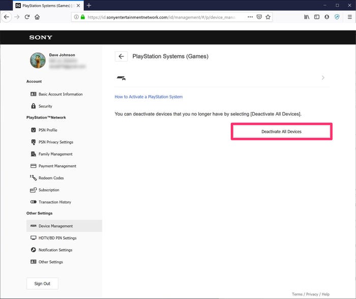View site information icon in address bar
The image size is (356, 299).
tap(76, 17)
